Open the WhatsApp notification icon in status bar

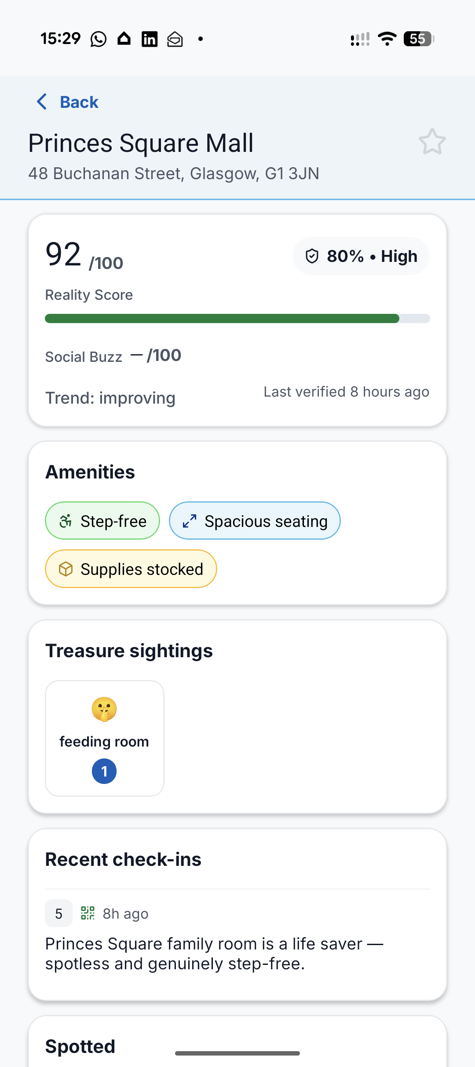pos(99,39)
